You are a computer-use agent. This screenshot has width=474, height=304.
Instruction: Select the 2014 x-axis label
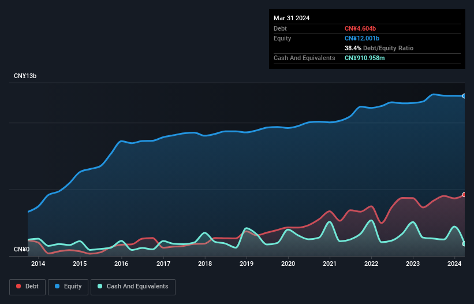click(38, 264)
